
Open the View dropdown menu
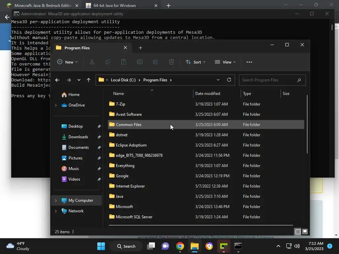(225, 62)
